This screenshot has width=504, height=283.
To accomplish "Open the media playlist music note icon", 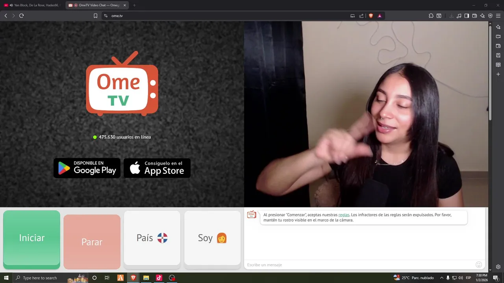I will tap(459, 16).
